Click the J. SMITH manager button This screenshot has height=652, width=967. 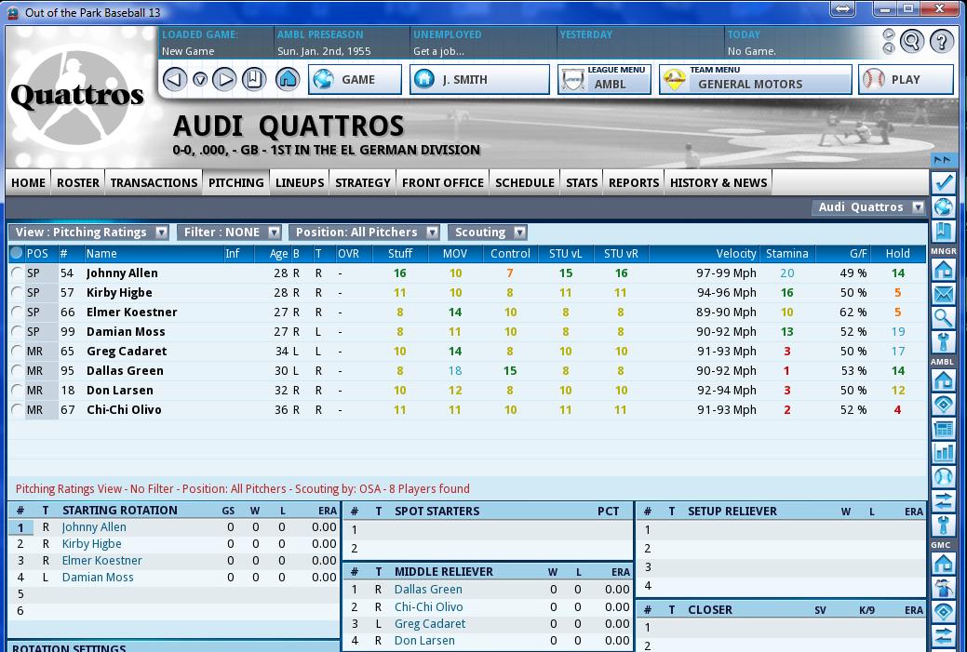pyautogui.click(x=479, y=79)
